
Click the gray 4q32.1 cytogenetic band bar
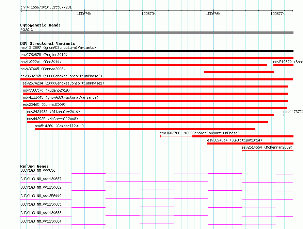click(157, 33)
